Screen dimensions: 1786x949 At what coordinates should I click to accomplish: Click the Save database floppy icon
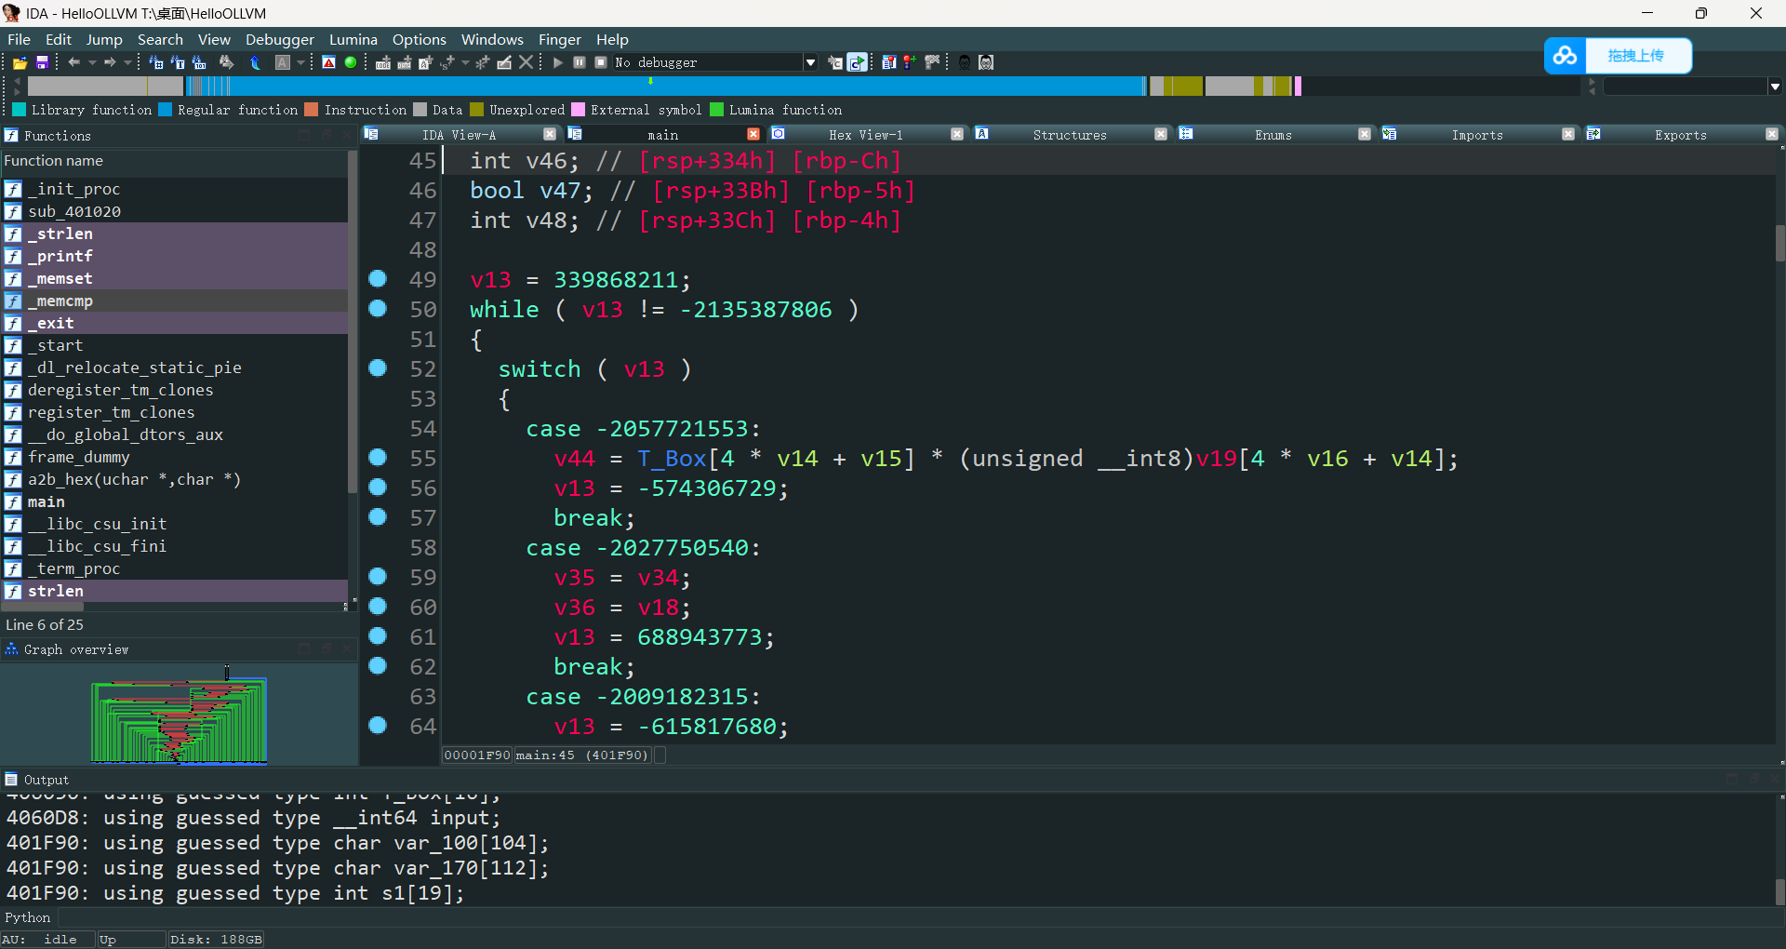coord(42,62)
